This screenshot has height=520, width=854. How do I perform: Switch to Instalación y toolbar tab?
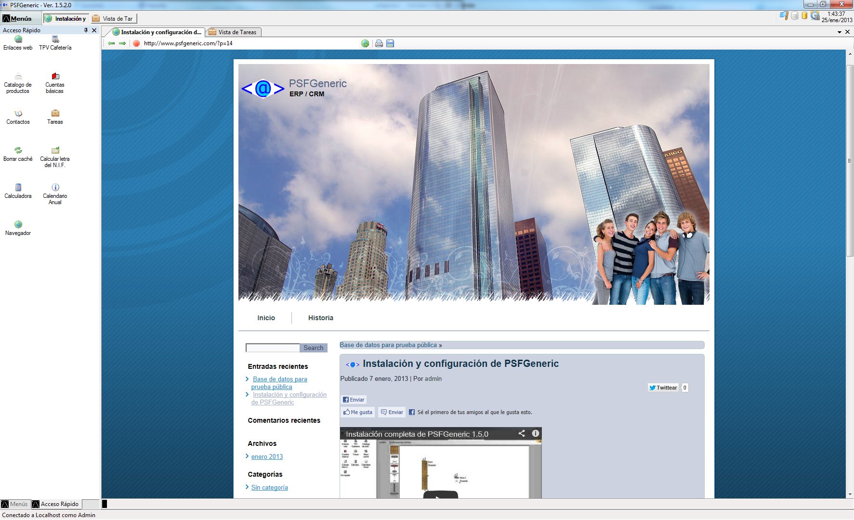[66, 19]
